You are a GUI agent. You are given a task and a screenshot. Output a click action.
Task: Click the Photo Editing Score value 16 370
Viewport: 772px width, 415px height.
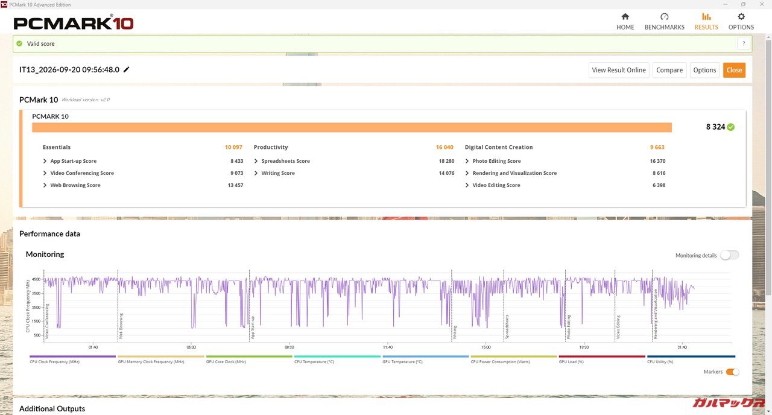tap(657, 161)
